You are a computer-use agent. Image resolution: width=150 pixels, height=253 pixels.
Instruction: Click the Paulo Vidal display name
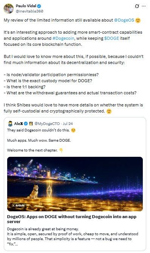tap(26, 6)
